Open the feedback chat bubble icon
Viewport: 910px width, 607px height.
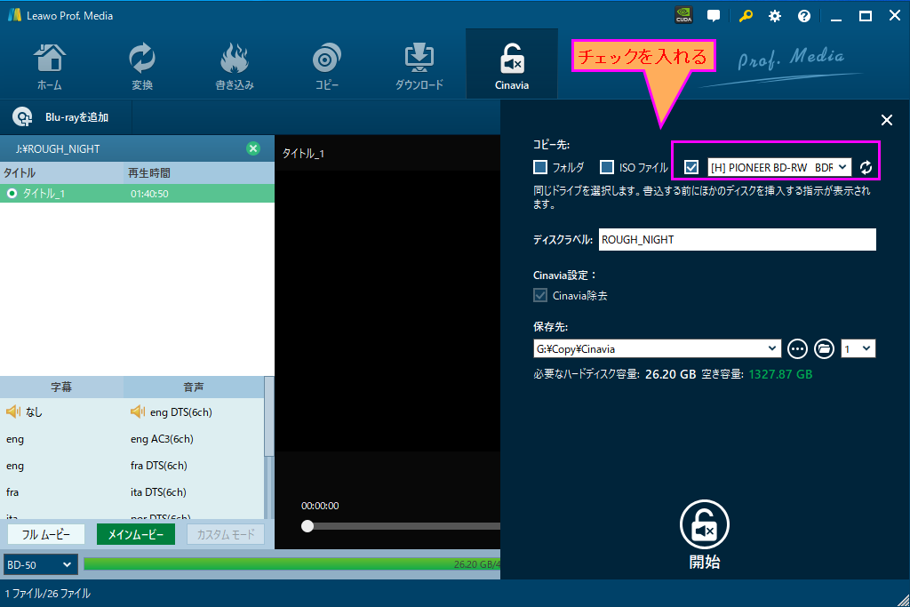714,16
